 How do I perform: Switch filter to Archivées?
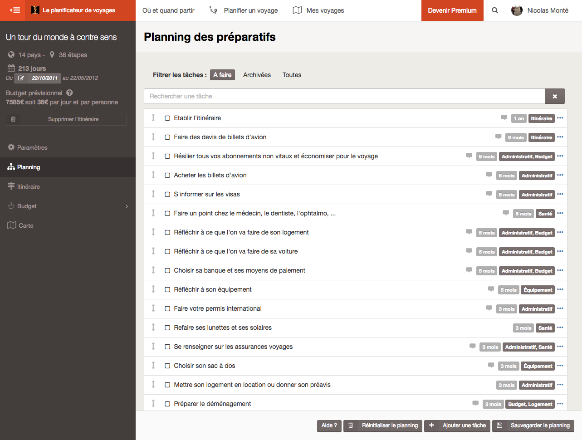click(x=257, y=75)
